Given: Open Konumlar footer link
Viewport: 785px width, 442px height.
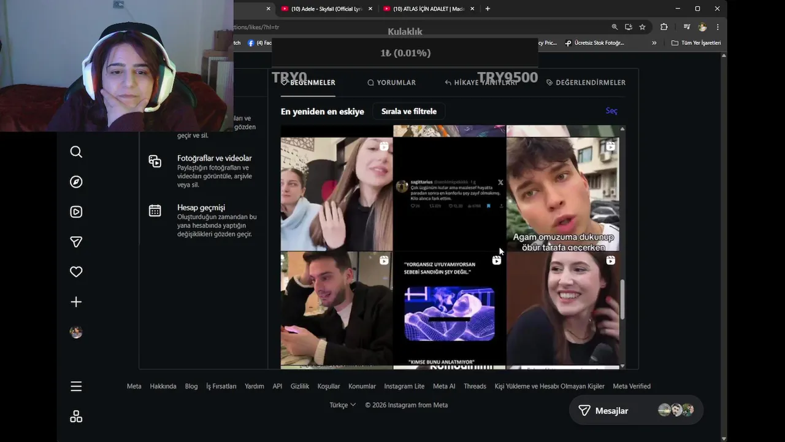Looking at the screenshot, I should [362, 386].
